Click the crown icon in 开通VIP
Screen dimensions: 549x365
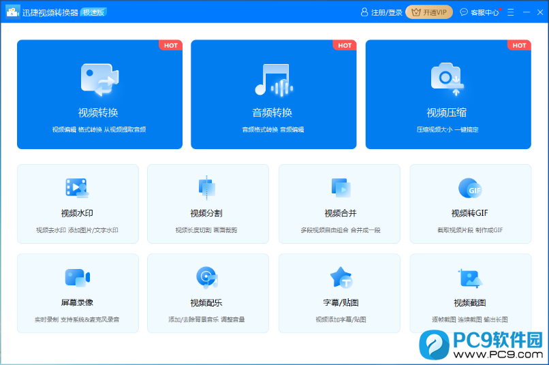[416, 12]
